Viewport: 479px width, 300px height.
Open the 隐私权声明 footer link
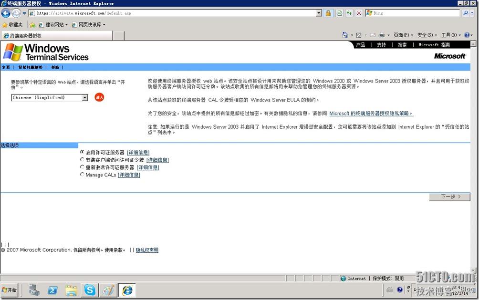click(147, 250)
